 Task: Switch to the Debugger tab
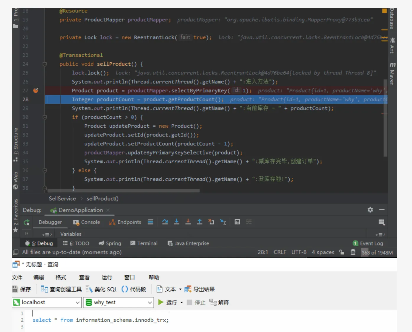coord(50,222)
